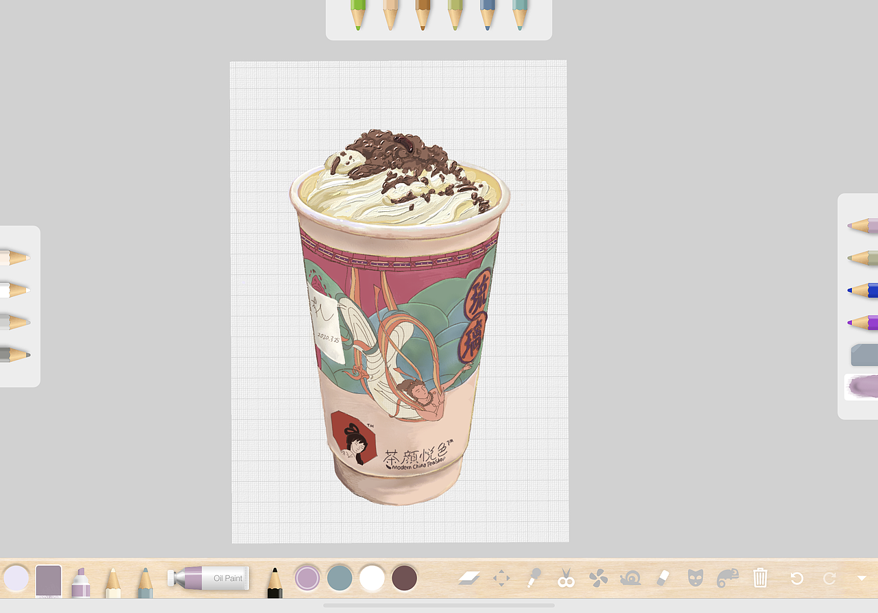Image resolution: width=878 pixels, height=613 pixels.
Task: Choose the scissors cut tool
Action: click(566, 578)
